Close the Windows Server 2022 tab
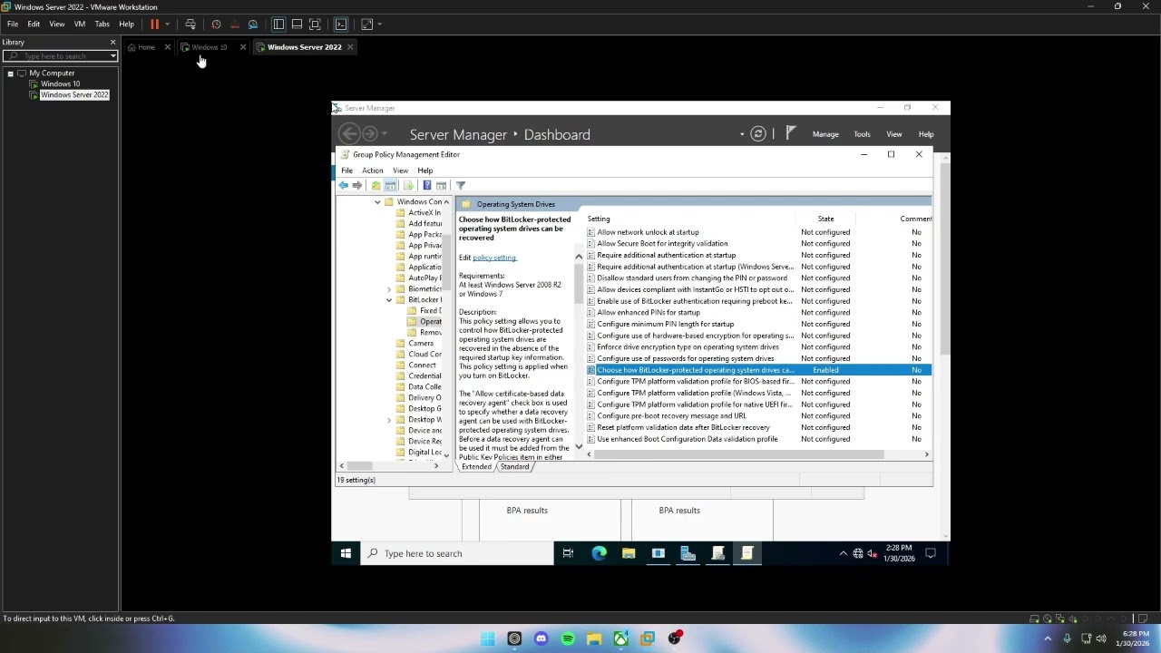 [x=350, y=47]
